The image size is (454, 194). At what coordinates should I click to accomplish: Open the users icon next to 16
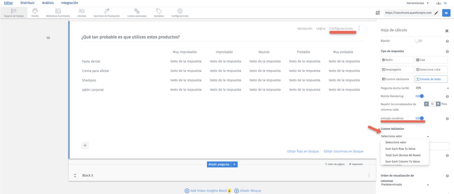click(438, 3)
